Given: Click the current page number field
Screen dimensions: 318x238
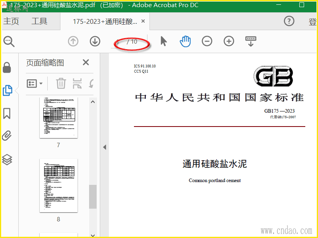Looking at the screenshot, I should pos(118,42).
